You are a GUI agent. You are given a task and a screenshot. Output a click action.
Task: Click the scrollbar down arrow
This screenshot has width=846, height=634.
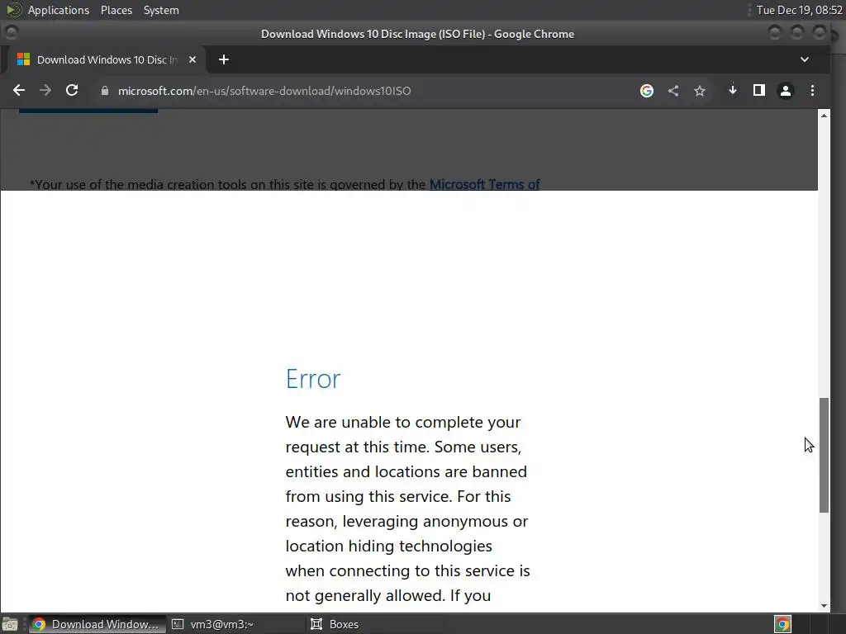824,606
